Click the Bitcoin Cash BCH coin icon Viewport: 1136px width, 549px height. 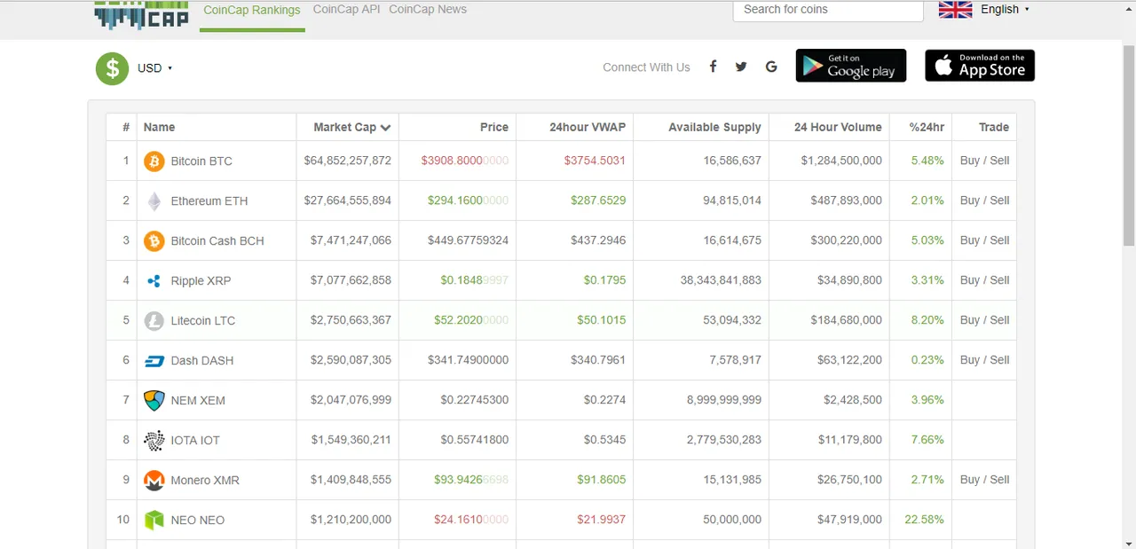coord(154,241)
